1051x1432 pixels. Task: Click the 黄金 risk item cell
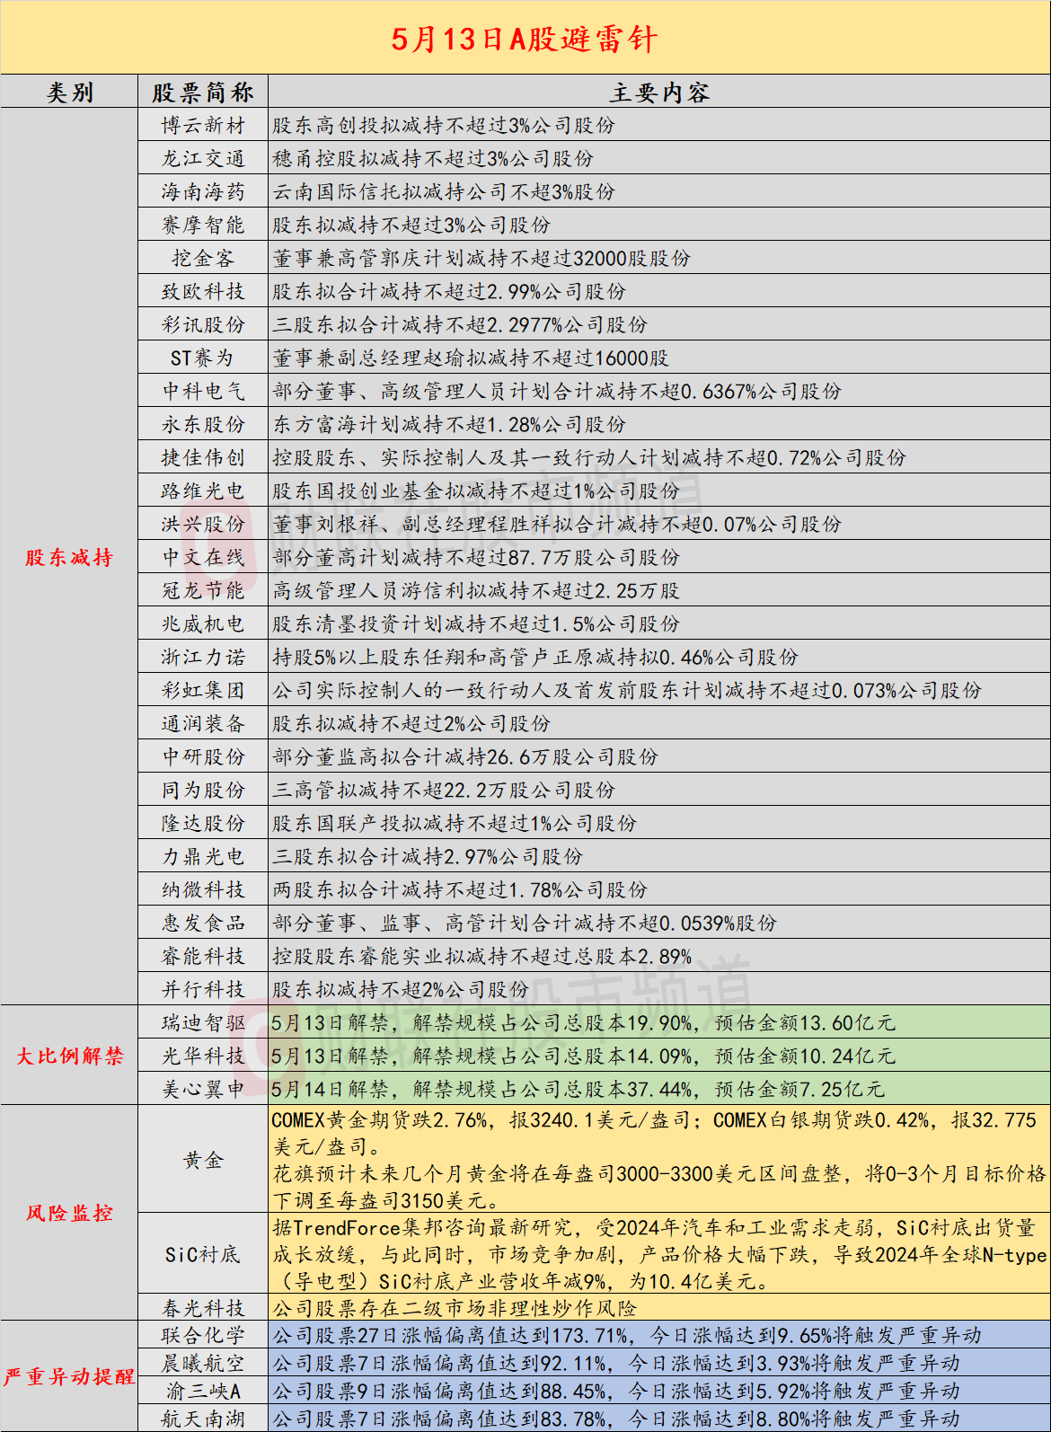click(203, 1160)
